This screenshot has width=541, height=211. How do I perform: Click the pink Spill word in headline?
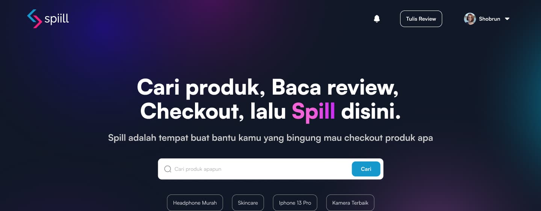point(313,111)
